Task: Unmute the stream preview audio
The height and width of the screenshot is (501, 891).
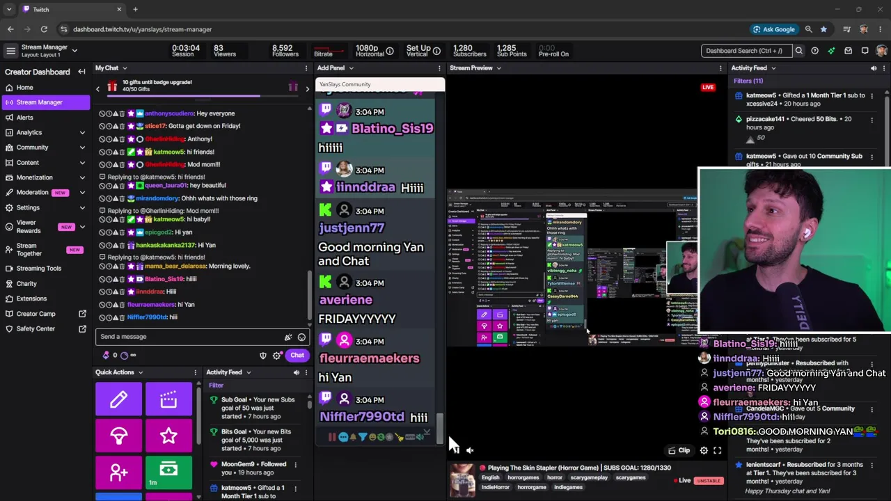Action: 470,450
